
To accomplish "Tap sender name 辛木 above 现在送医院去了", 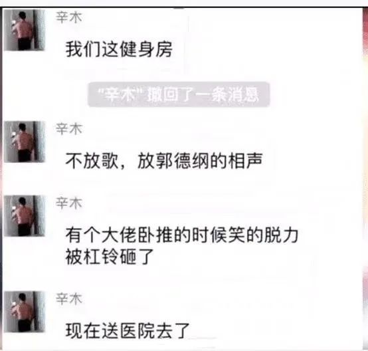I will 69,299.
